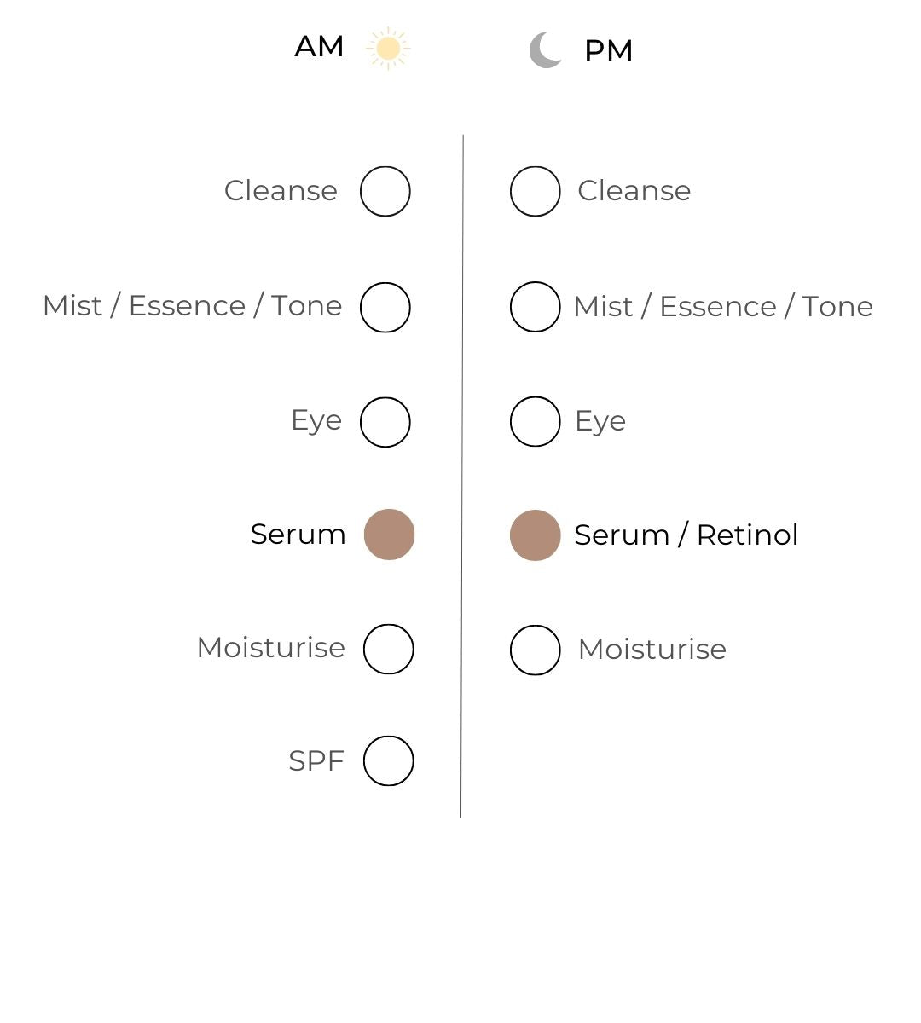Tick the SPF step circle
The height and width of the screenshot is (1023, 921).
(389, 760)
